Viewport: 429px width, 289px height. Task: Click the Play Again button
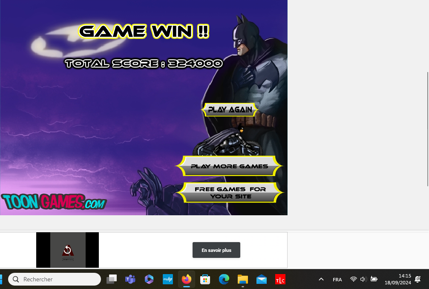(x=230, y=110)
